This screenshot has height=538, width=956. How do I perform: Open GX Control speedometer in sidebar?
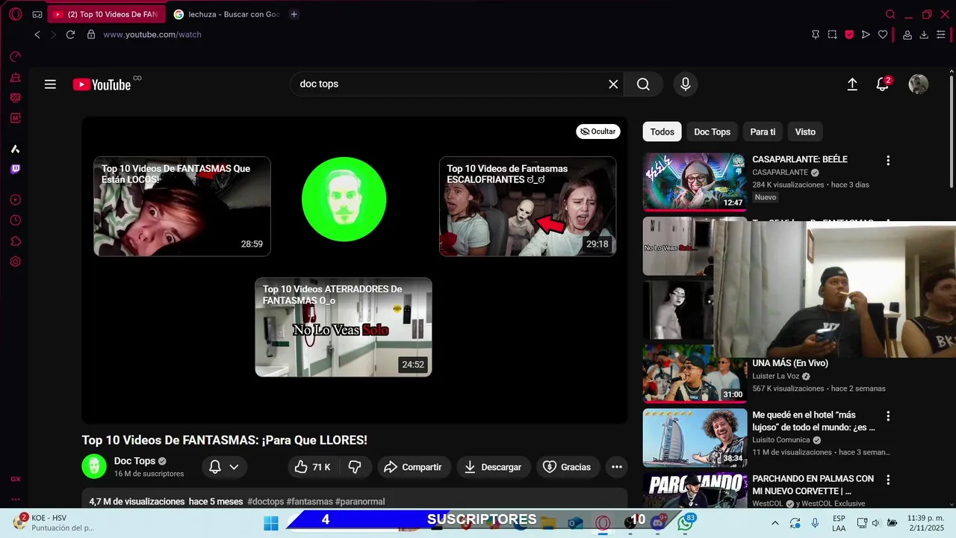coord(15,57)
